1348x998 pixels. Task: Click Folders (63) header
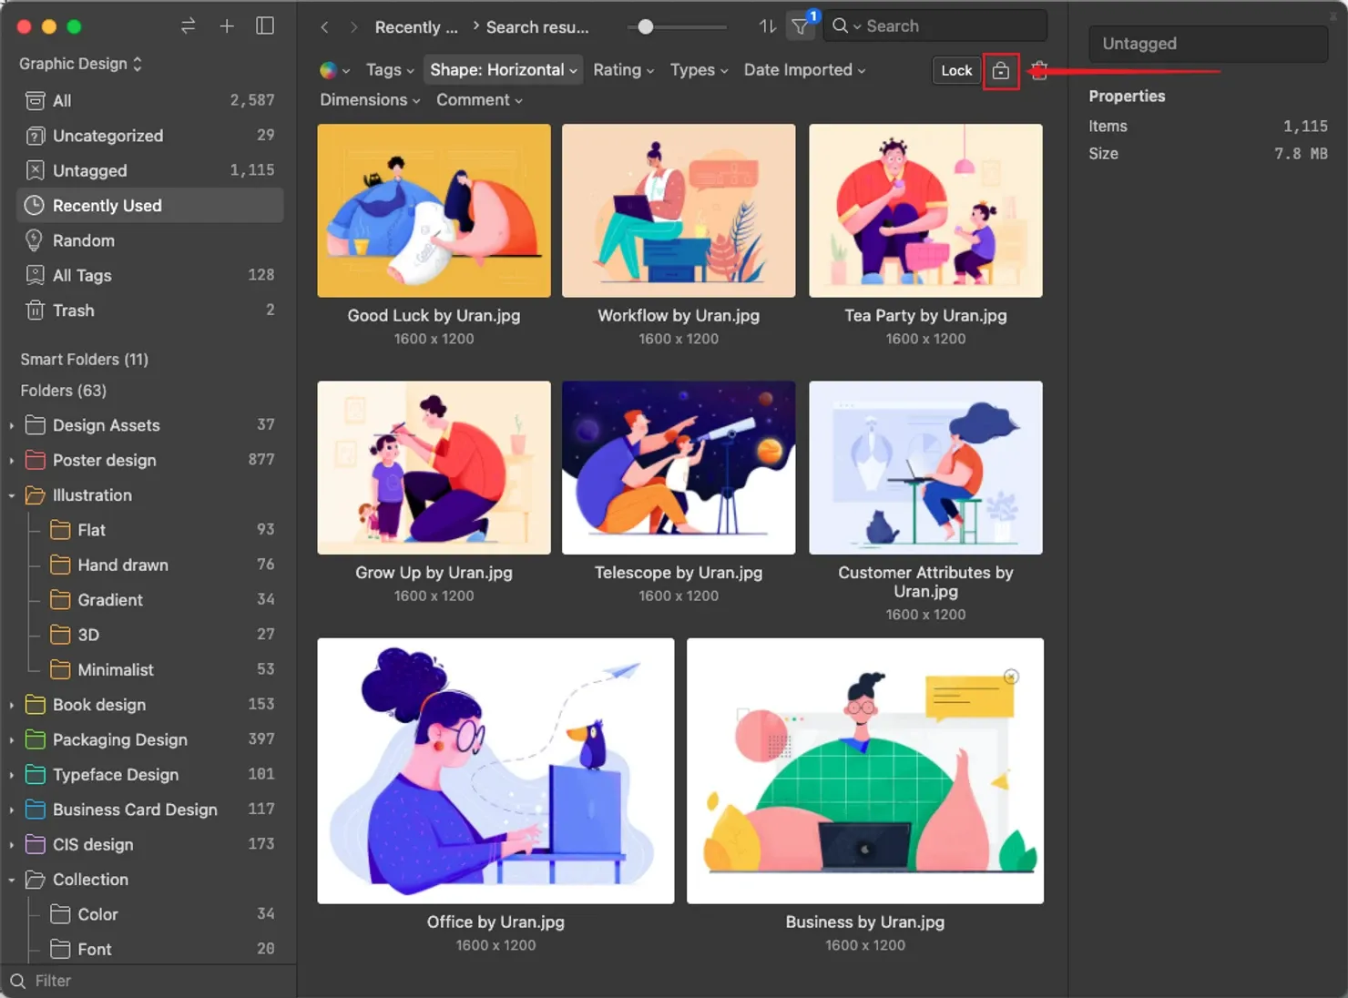coord(64,391)
